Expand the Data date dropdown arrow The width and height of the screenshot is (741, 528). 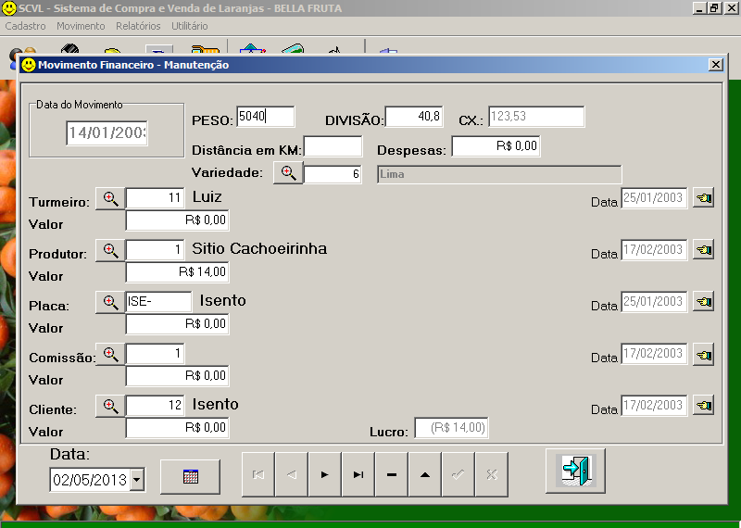[x=137, y=479]
